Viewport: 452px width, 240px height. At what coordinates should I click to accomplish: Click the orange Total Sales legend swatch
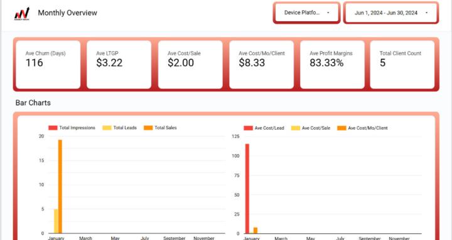tap(148, 128)
